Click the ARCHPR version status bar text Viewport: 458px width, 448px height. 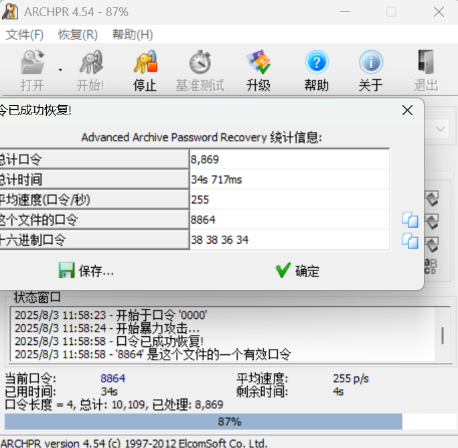tap(134, 443)
